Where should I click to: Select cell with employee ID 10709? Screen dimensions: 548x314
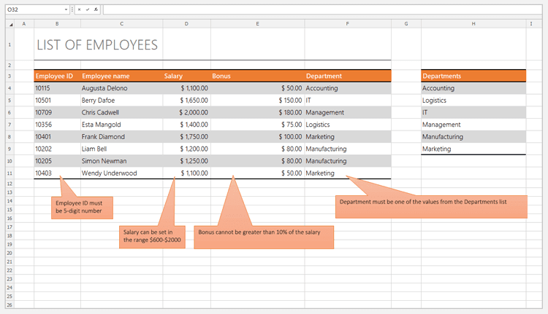click(x=57, y=113)
